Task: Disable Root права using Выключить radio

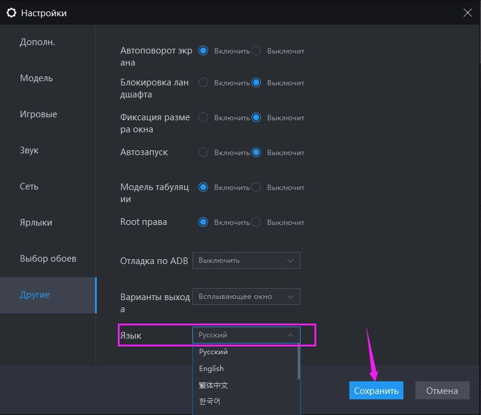Action: [256, 222]
